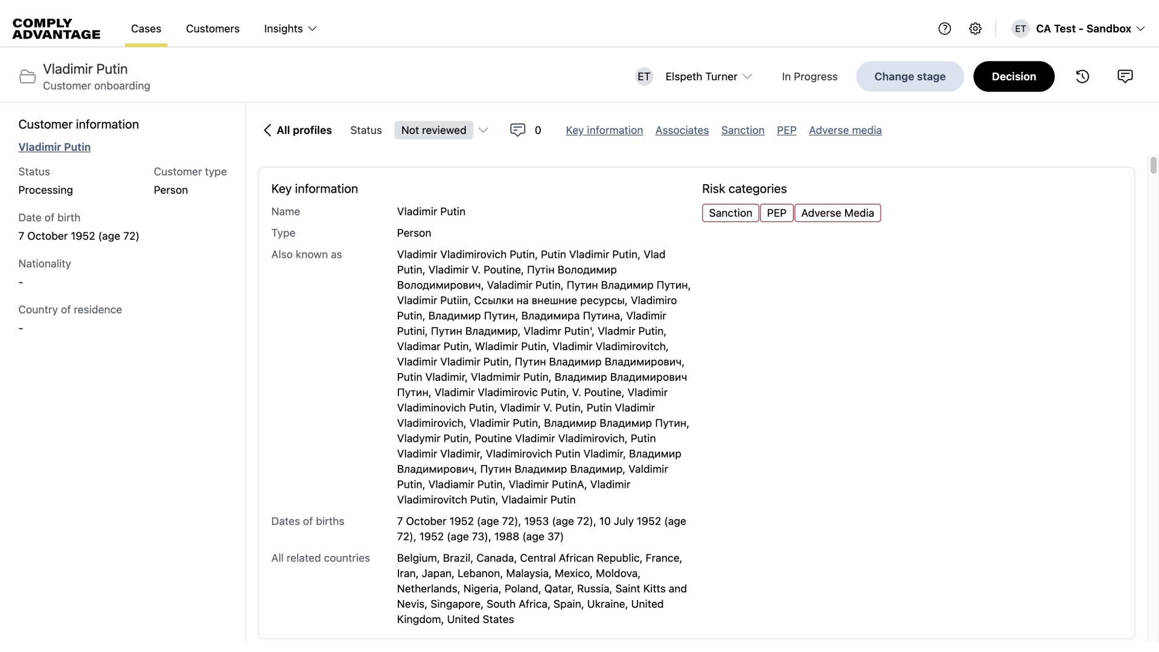Jump to the Associates section link
Viewport: 1159px width, 652px height.
click(682, 130)
